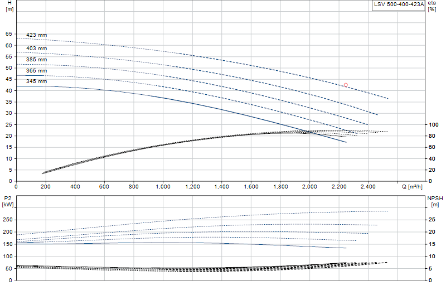Click the 'NPSH' axis label
This screenshot has height=290, width=446.
pos(435,199)
